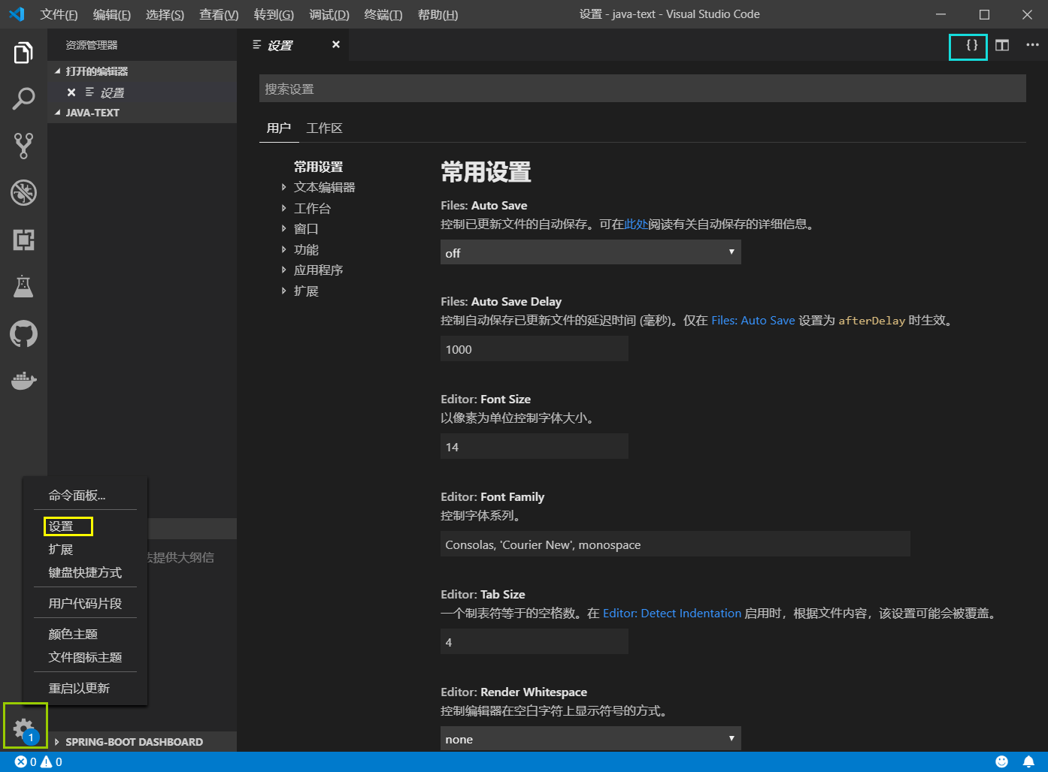Choose 用户代码片段 from the gear menu
The height and width of the screenshot is (772, 1048).
pos(85,603)
